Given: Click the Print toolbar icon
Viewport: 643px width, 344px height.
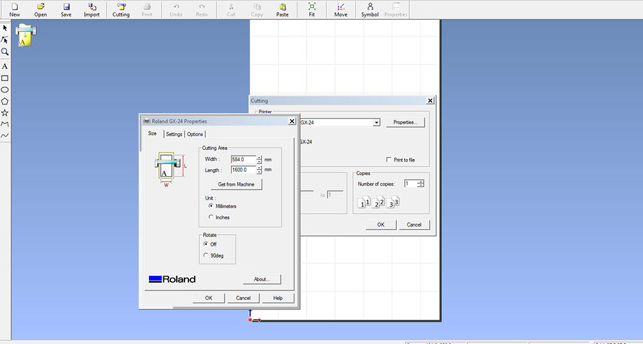Looking at the screenshot, I should point(147,10).
